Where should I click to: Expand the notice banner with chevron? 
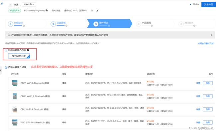[x=211, y=35]
